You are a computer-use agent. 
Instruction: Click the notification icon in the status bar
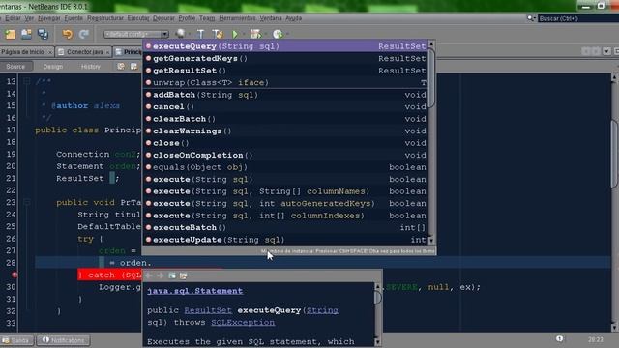click(559, 339)
